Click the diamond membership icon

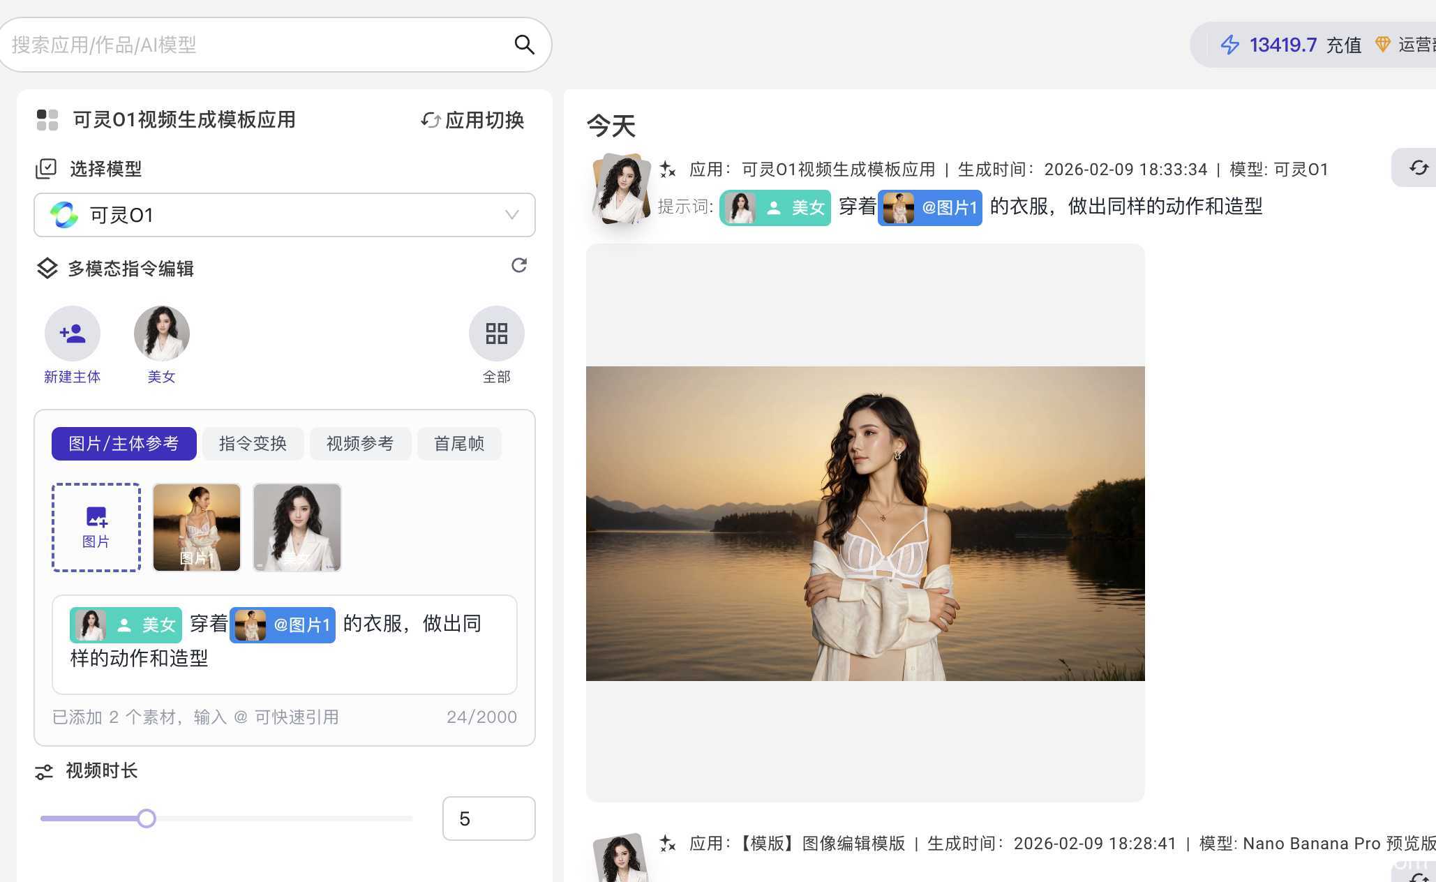tap(1382, 45)
